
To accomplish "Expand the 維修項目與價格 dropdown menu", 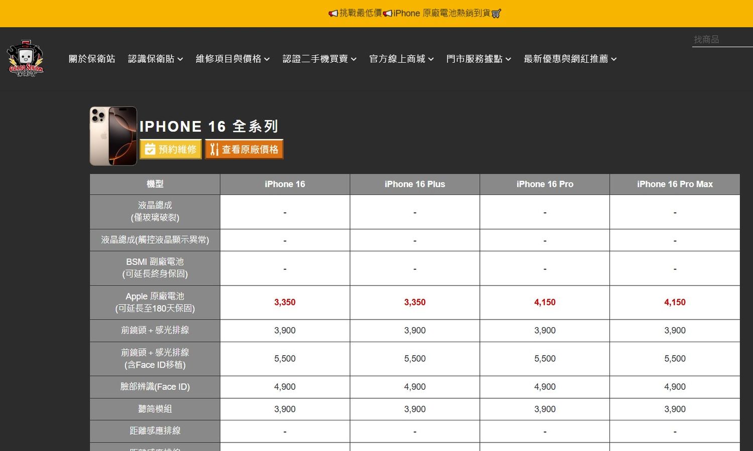I will [x=232, y=59].
